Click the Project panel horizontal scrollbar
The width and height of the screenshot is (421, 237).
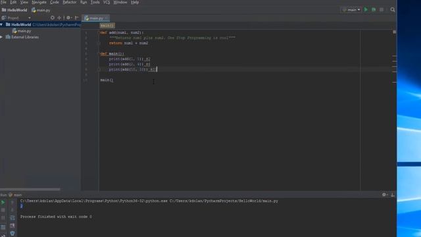[30, 189]
